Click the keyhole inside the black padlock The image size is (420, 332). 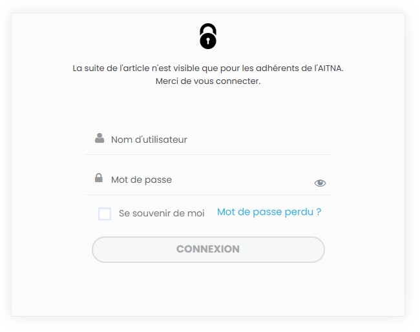point(208,41)
